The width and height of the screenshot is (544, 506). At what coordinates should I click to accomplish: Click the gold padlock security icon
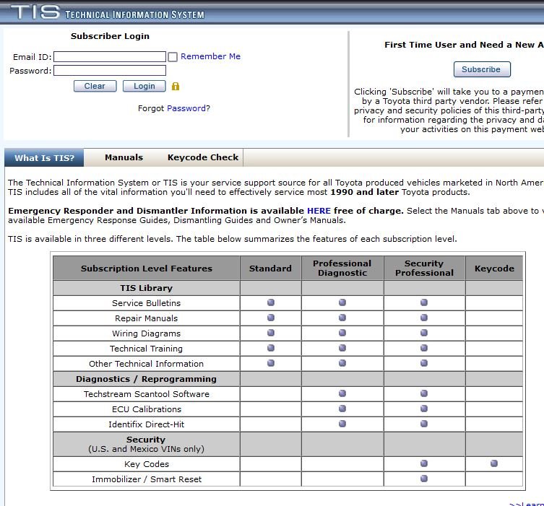click(176, 87)
